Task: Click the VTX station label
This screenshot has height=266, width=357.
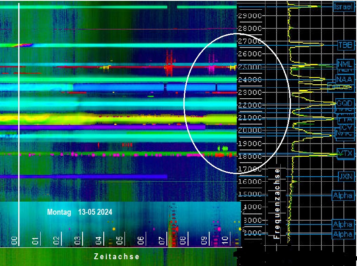Action: pyautogui.click(x=346, y=153)
